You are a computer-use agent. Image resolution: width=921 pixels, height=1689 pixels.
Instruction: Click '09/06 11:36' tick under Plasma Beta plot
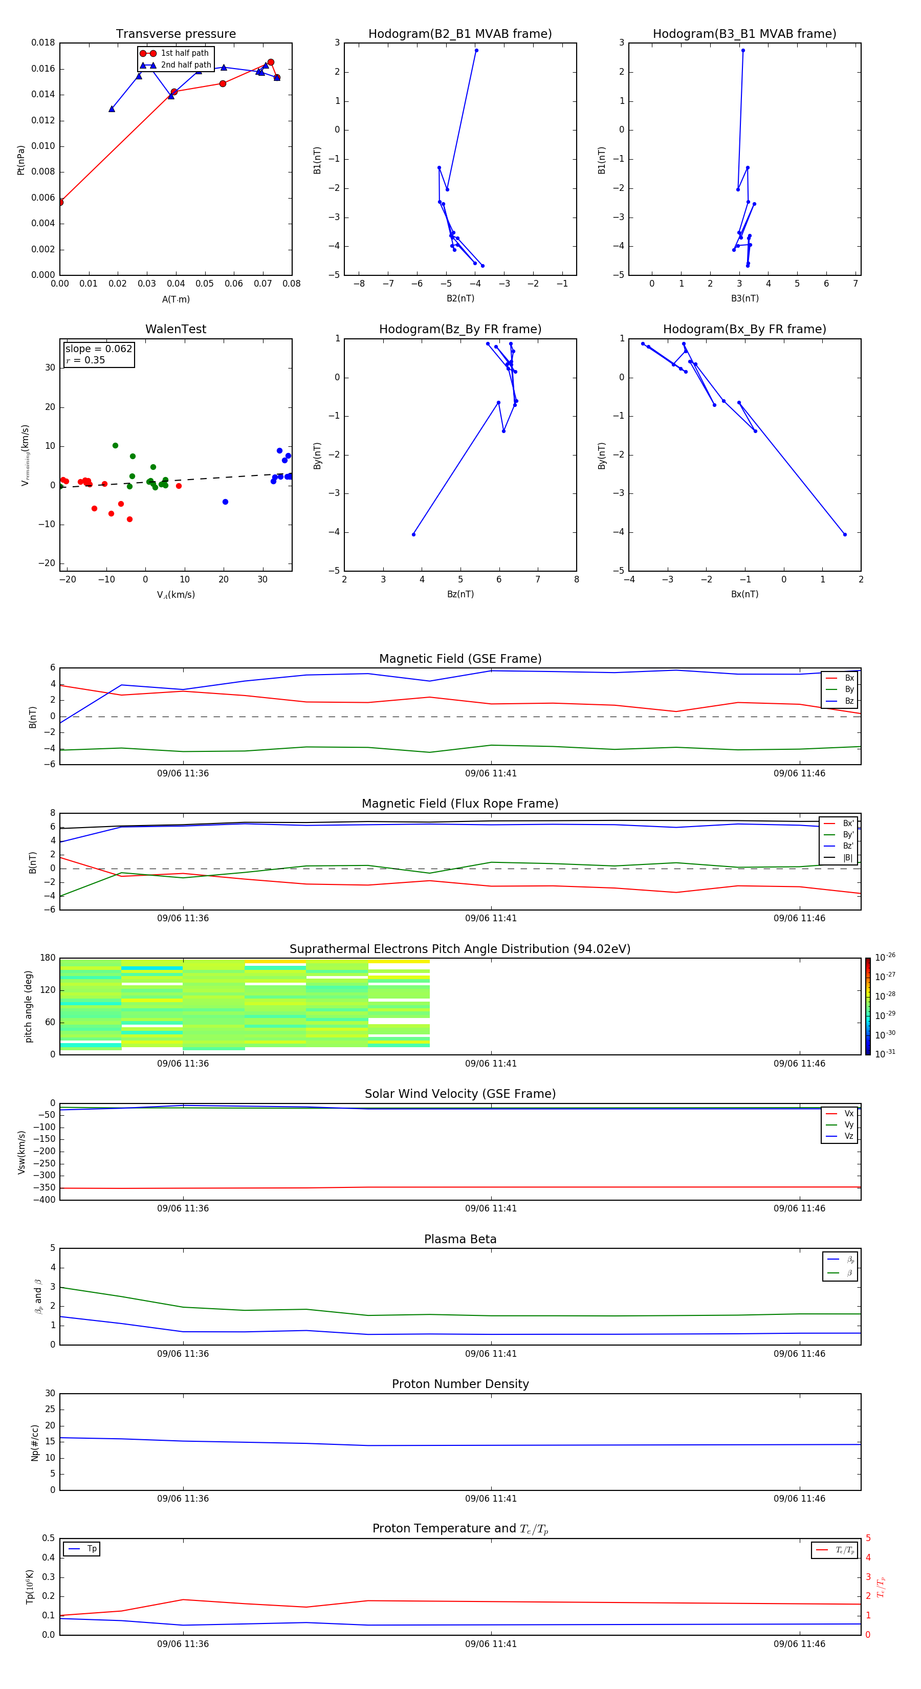click(x=183, y=1354)
